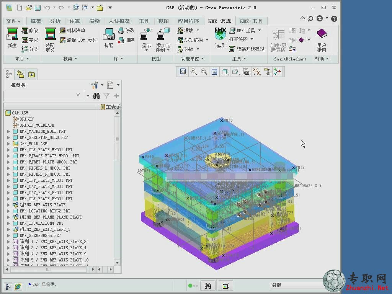This screenshot has width=392, height=294.
Task: Open the Tools (工具) group dropdown
Action: pyautogui.click(x=239, y=59)
